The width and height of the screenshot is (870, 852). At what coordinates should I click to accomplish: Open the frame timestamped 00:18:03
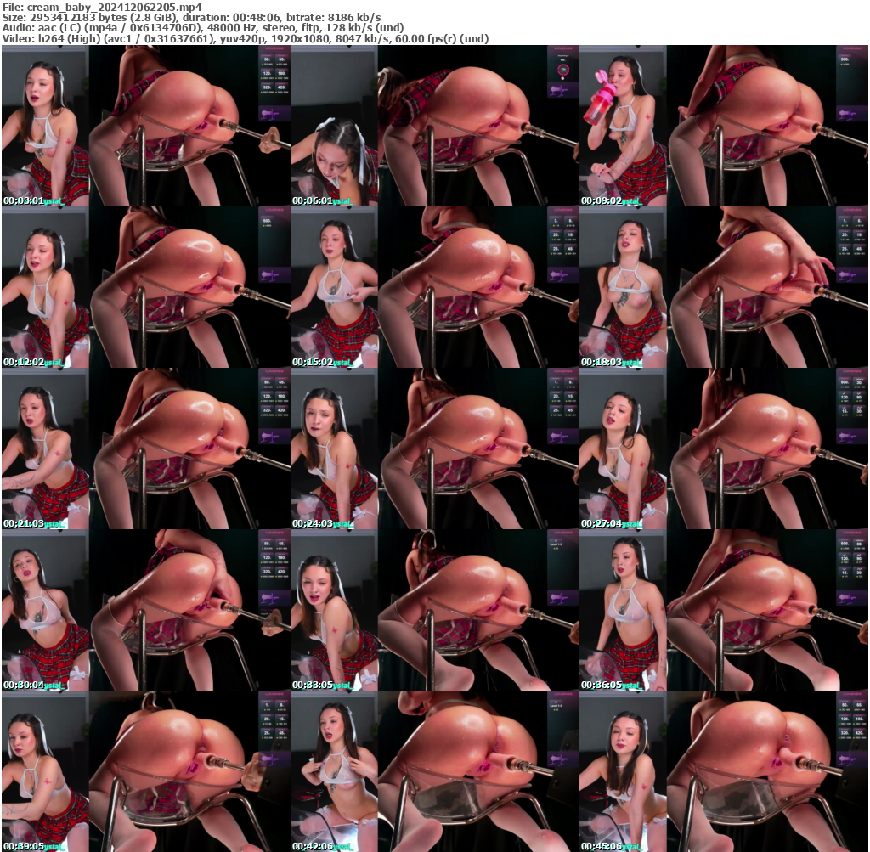pos(723,287)
